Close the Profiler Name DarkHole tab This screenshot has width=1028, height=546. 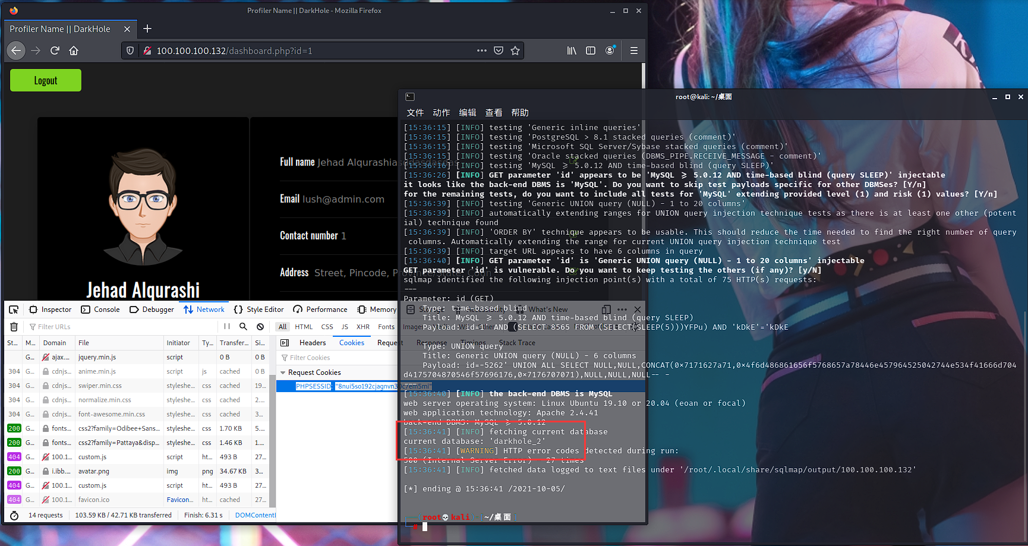pyautogui.click(x=127, y=29)
